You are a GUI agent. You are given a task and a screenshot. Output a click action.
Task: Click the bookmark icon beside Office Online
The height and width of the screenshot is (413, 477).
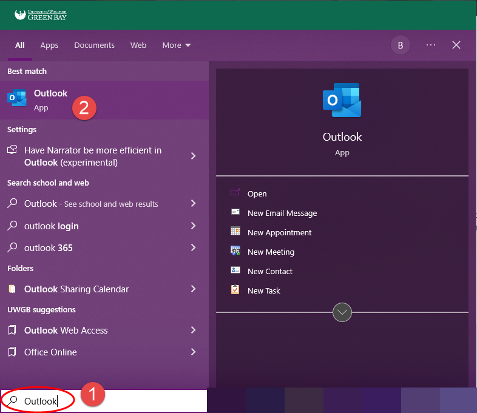(12, 352)
